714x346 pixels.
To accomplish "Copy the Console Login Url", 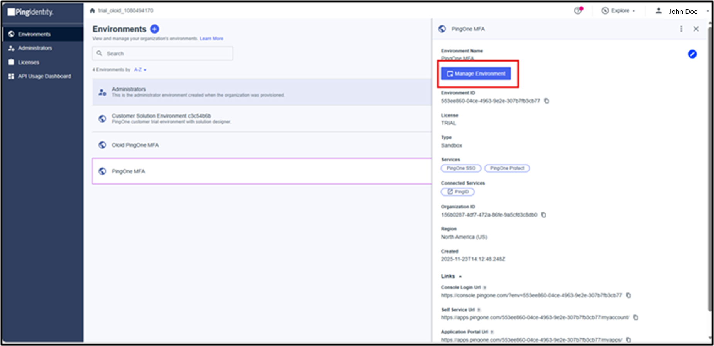I will (628, 296).
